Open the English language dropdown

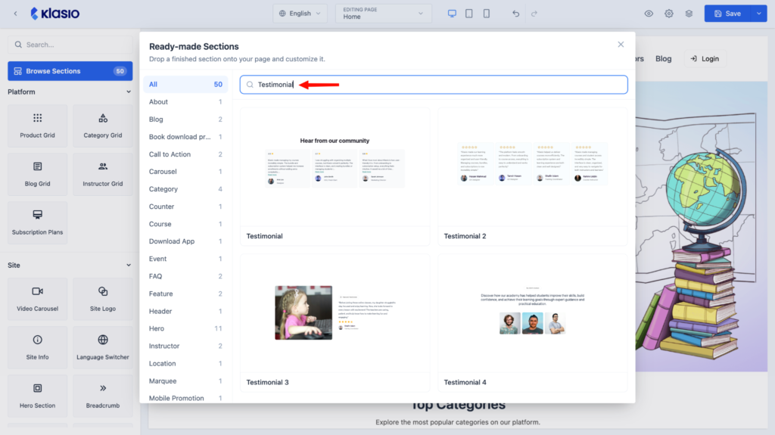click(x=300, y=14)
